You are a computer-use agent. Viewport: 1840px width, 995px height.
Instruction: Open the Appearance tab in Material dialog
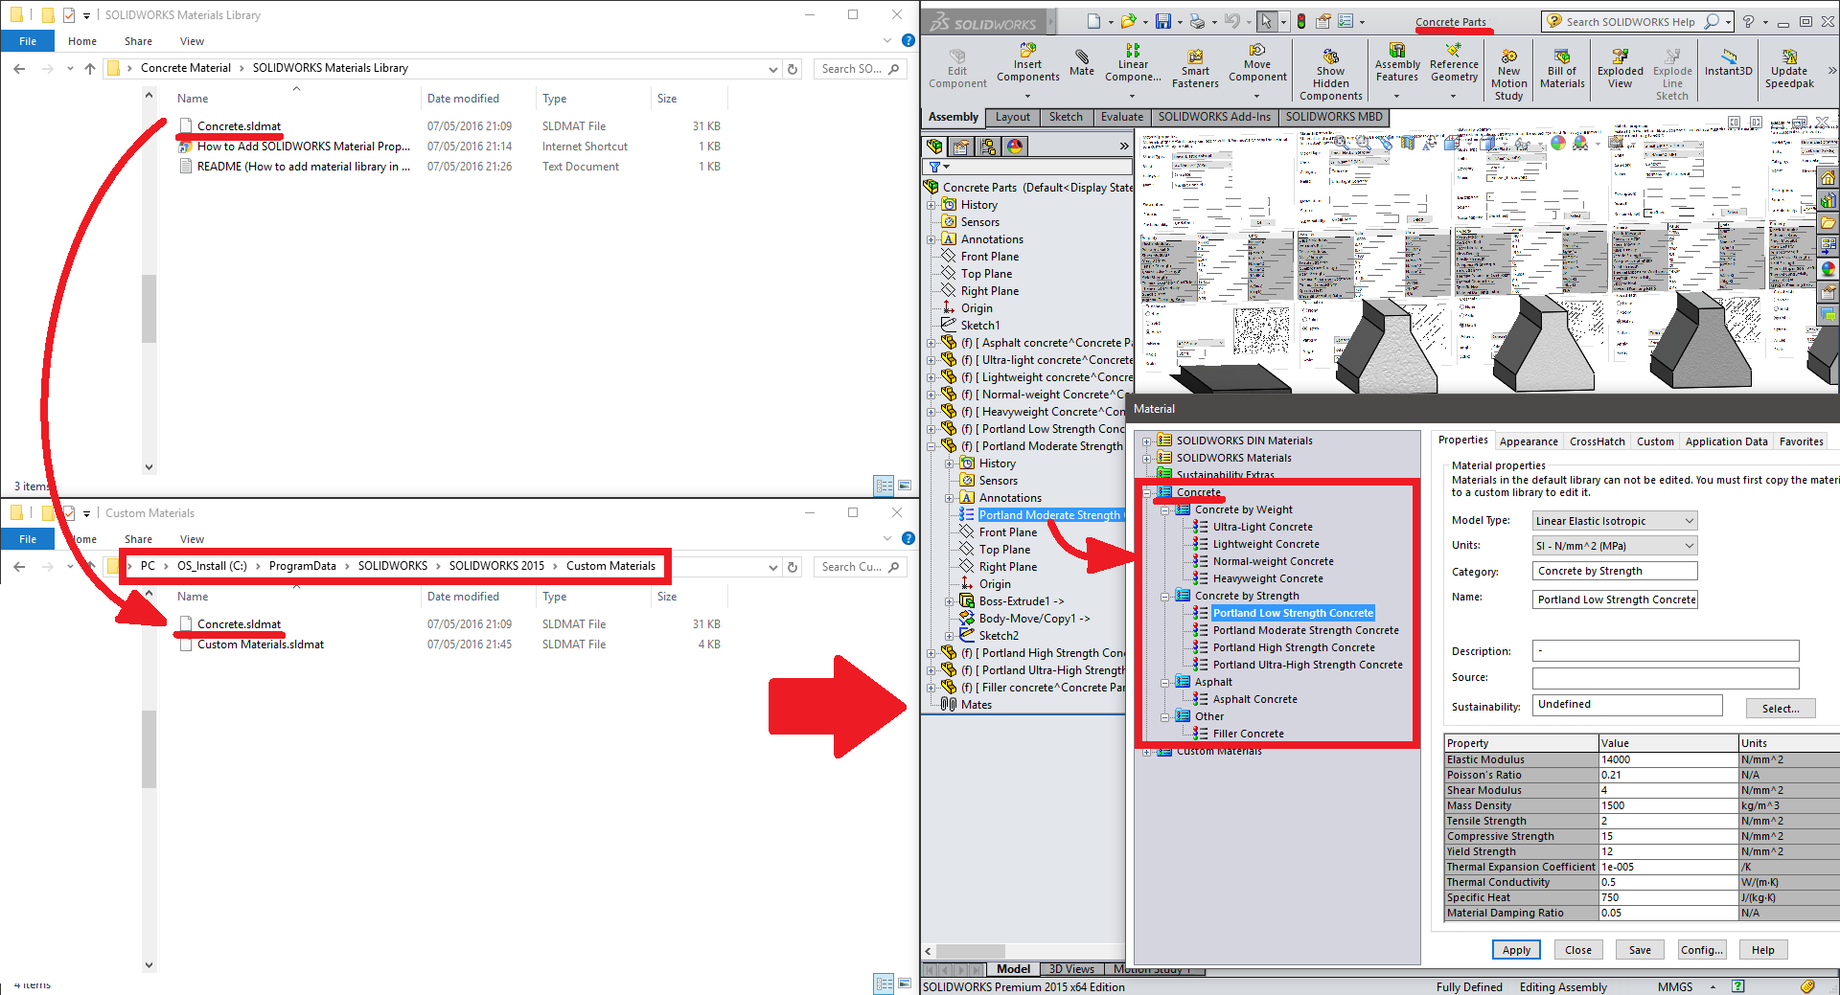[1528, 441]
